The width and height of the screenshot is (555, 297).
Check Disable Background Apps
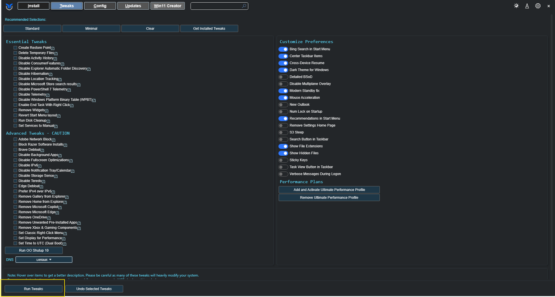(15, 155)
